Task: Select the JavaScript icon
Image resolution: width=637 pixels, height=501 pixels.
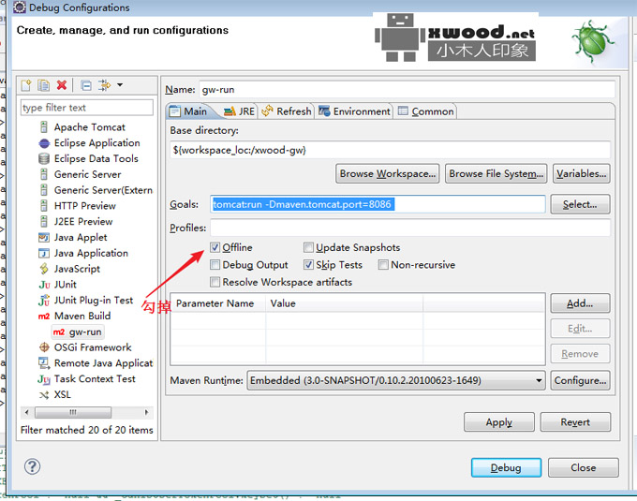Action: point(44,269)
